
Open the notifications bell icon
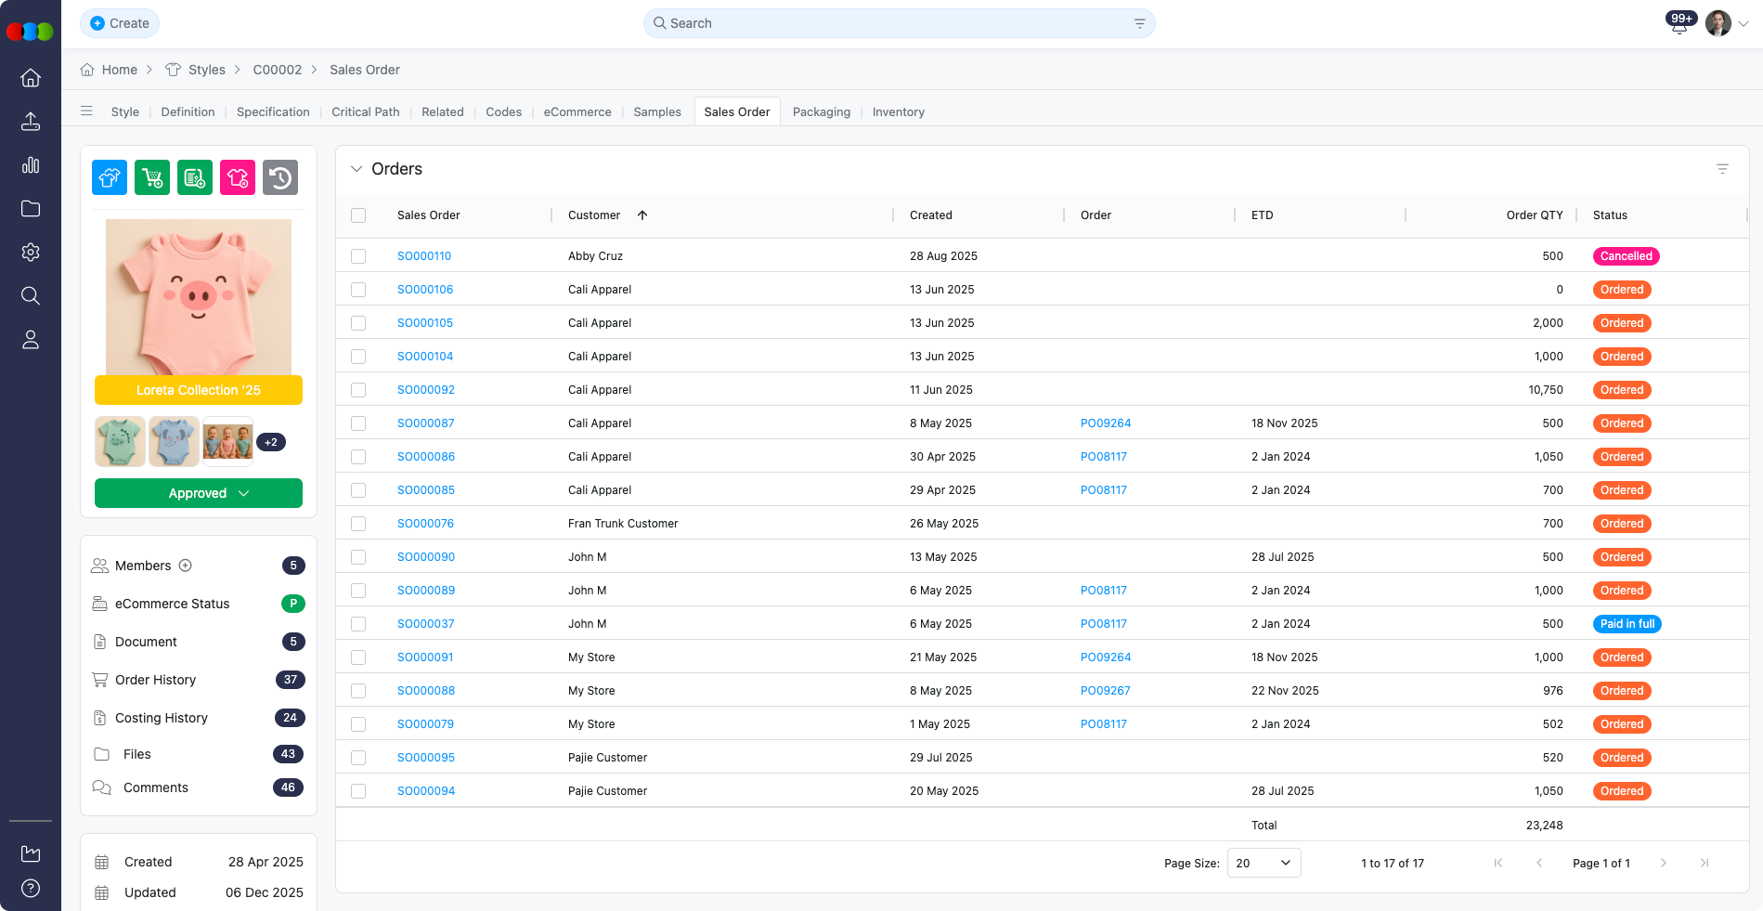(x=1679, y=24)
